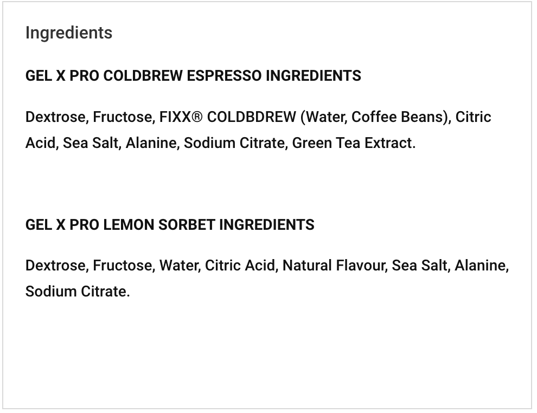The height and width of the screenshot is (413, 537).
Task: Click the top "Ingredients" section heading
Action: coord(69,33)
